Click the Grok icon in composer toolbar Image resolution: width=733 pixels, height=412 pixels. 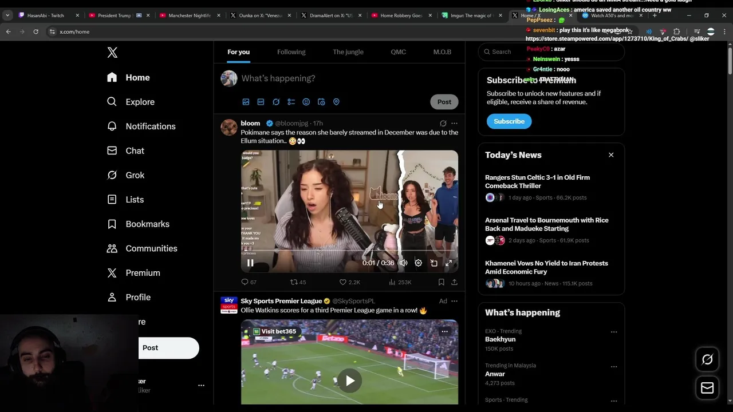(276, 102)
